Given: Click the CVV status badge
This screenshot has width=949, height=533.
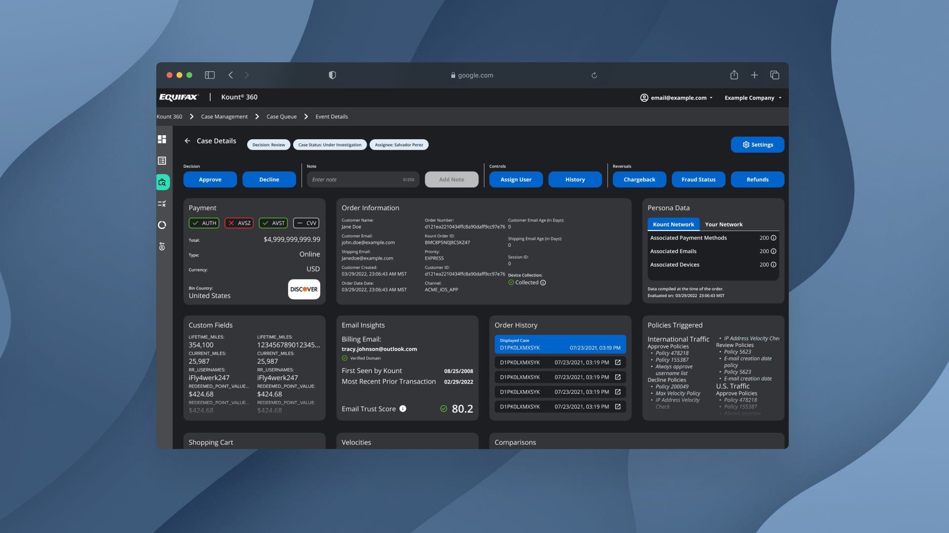Looking at the screenshot, I should [306, 223].
